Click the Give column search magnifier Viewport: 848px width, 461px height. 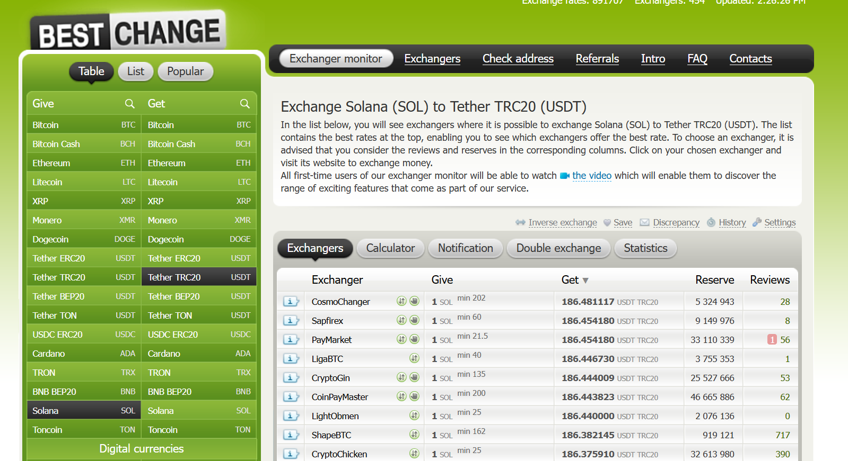pos(129,104)
